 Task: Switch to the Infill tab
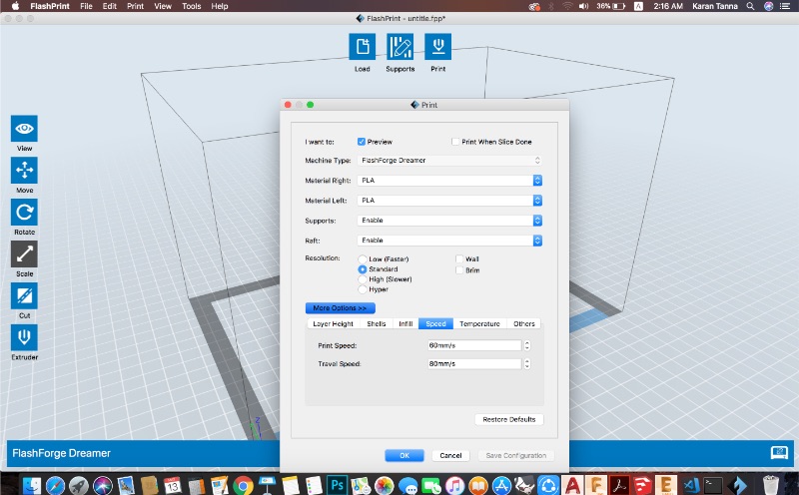[x=405, y=324]
